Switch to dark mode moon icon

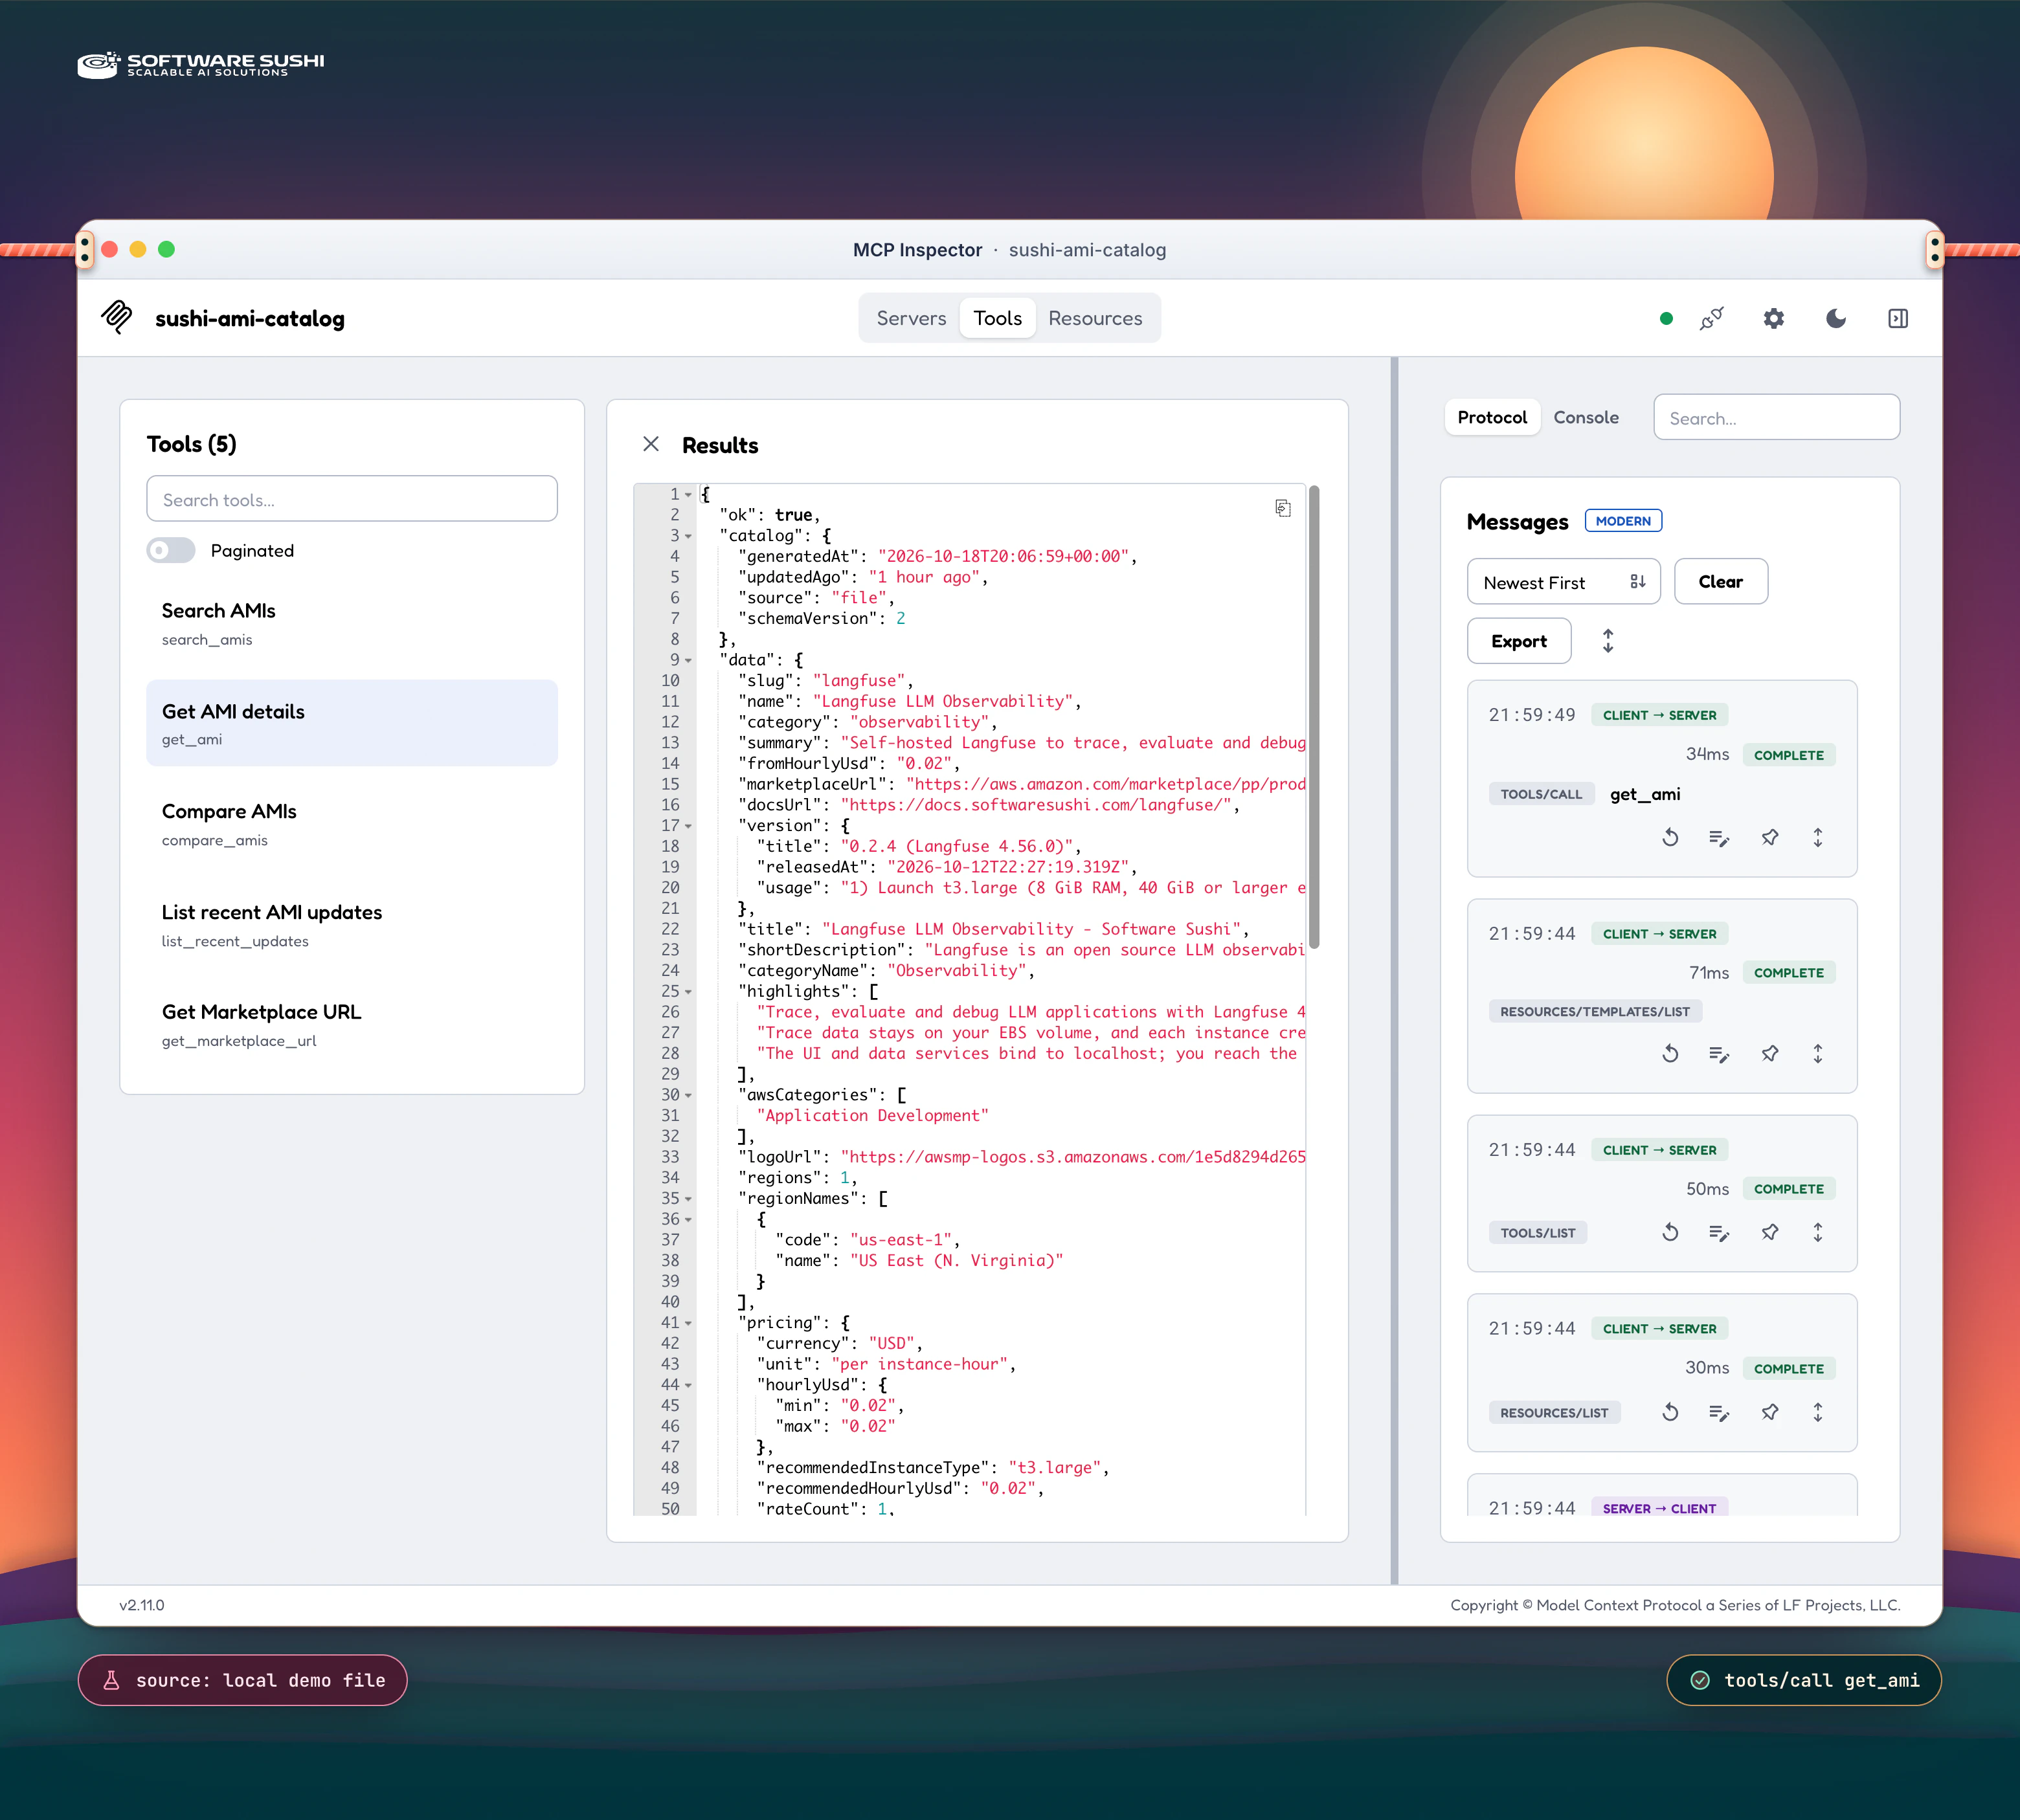1835,319
